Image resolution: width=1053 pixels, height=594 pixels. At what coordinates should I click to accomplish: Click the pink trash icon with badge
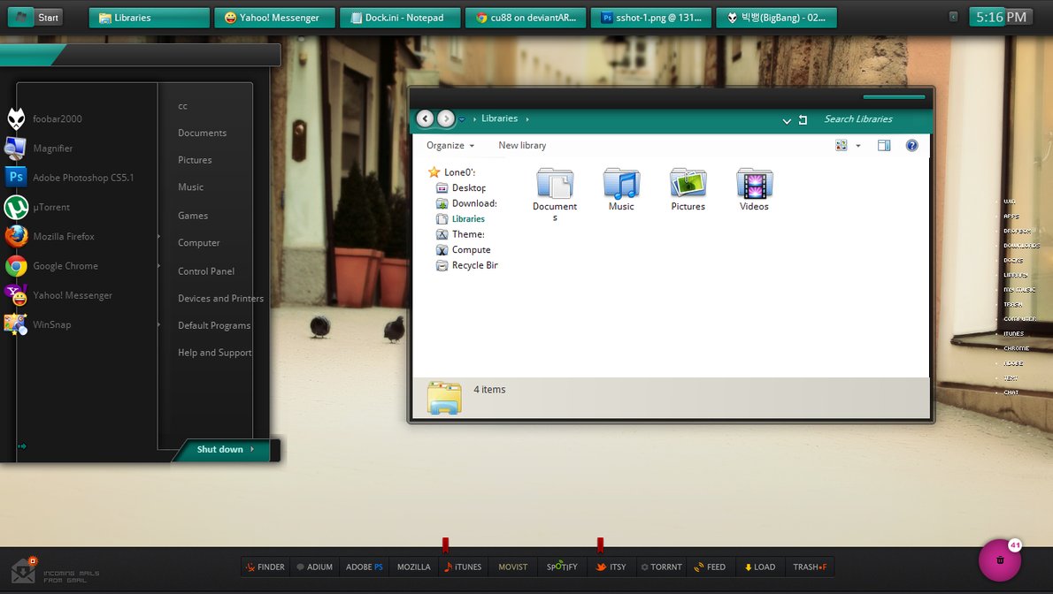[x=1000, y=560]
